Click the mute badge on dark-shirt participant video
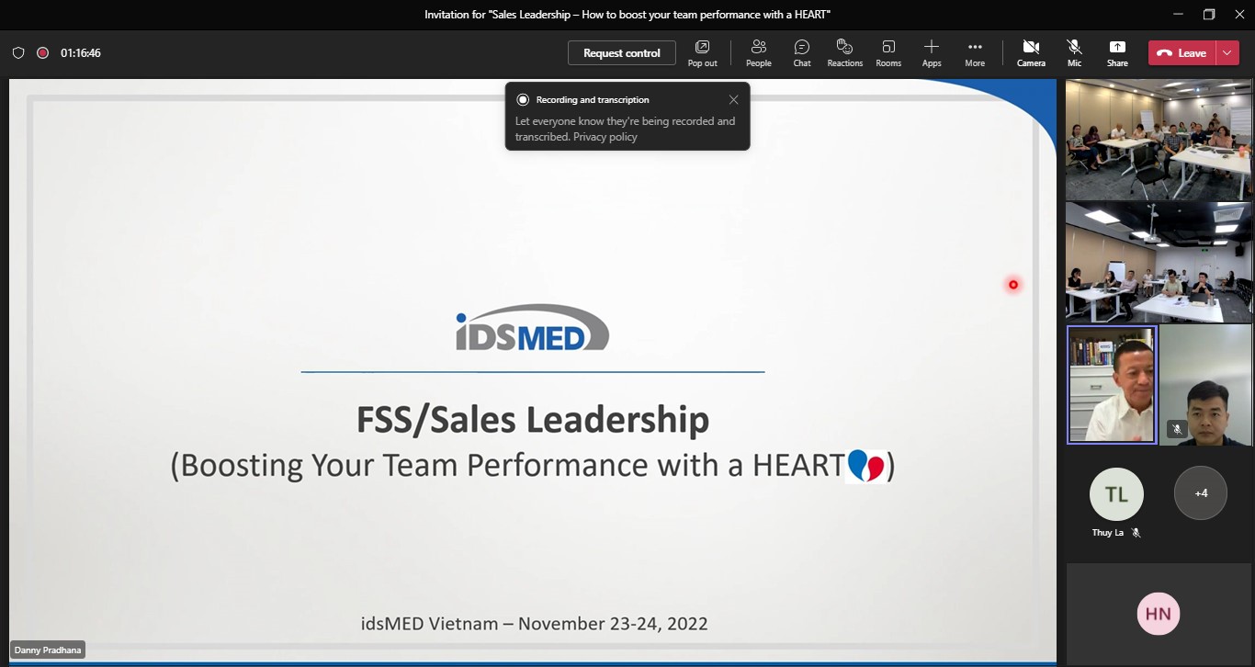This screenshot has height=667, width=1255. tap(1177, 429)
